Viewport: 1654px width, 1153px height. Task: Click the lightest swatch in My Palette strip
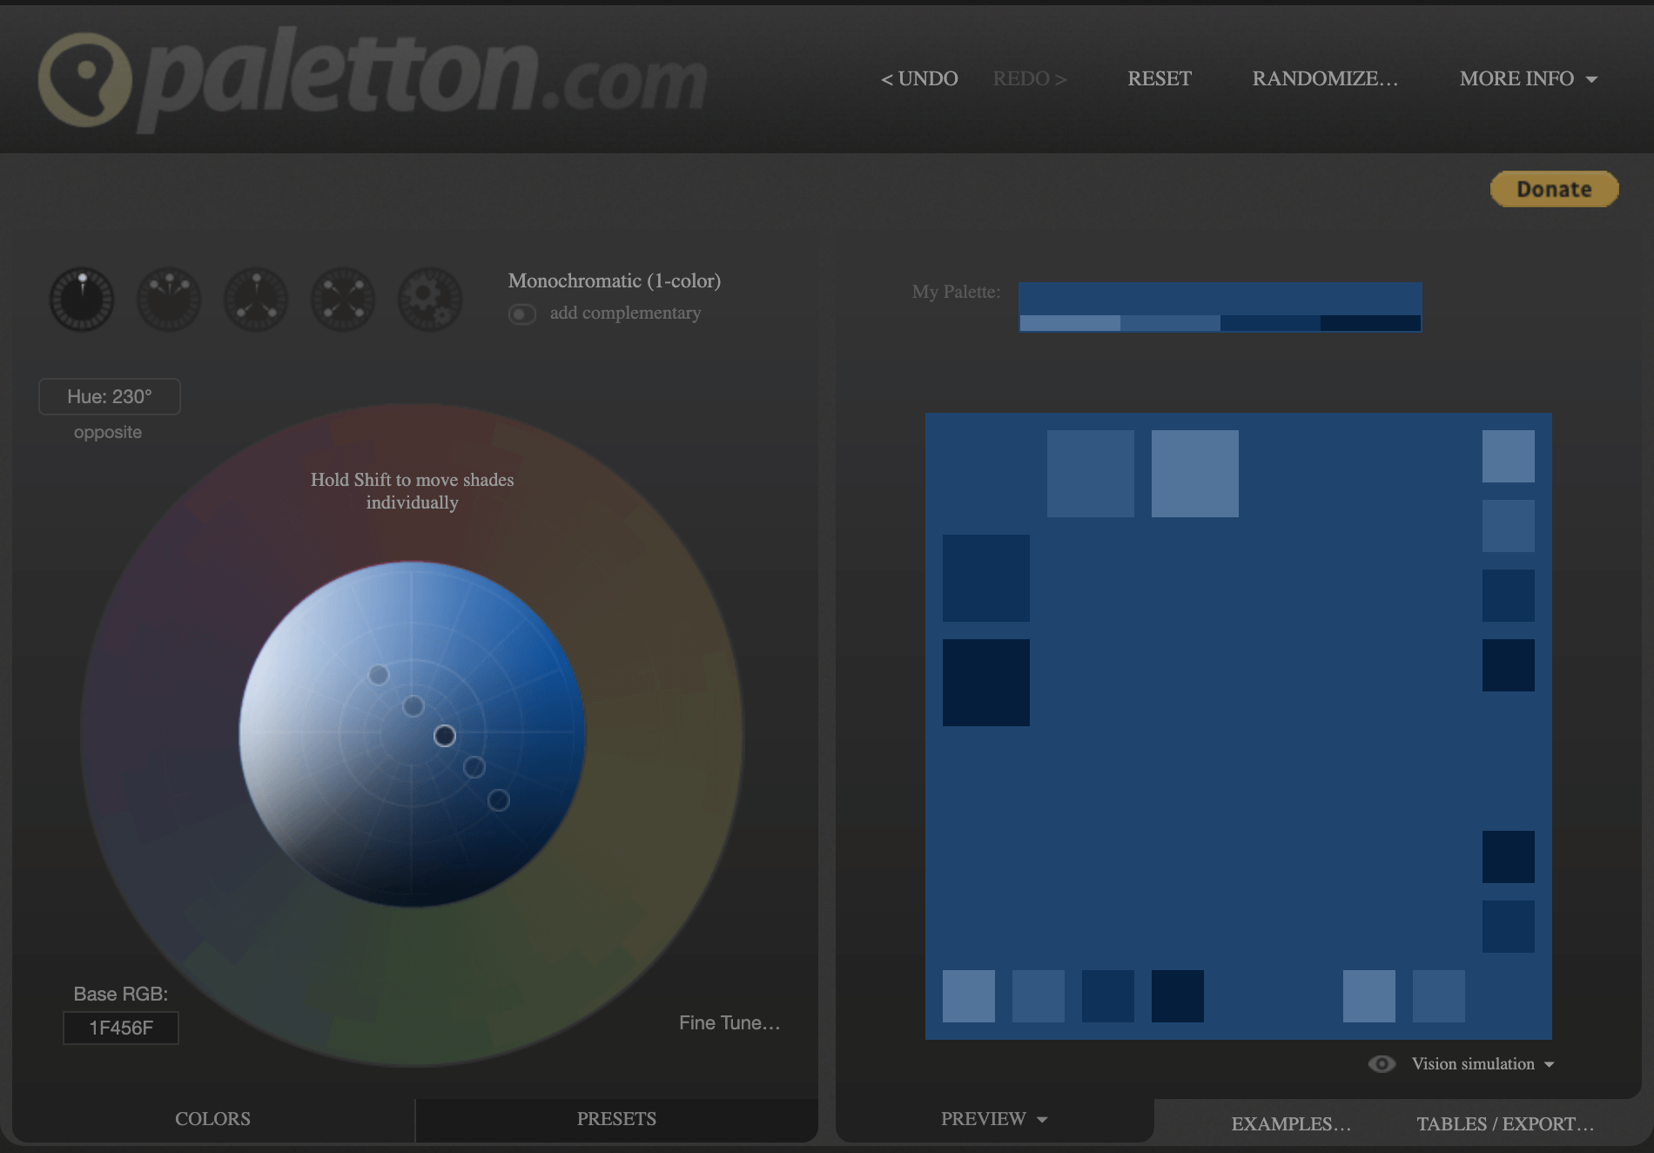tap(1070, 323)
